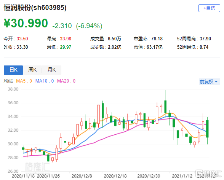Image resolution: width=224 pixels, height=180 pixels.
Task: Click the 最低 value 29.97
Action: 66,47
